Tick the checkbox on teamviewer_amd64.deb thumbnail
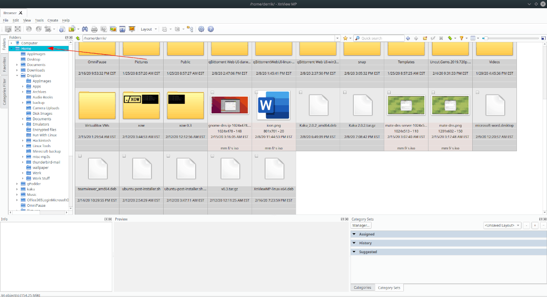The image size is (547, 297). pos(80,156)
